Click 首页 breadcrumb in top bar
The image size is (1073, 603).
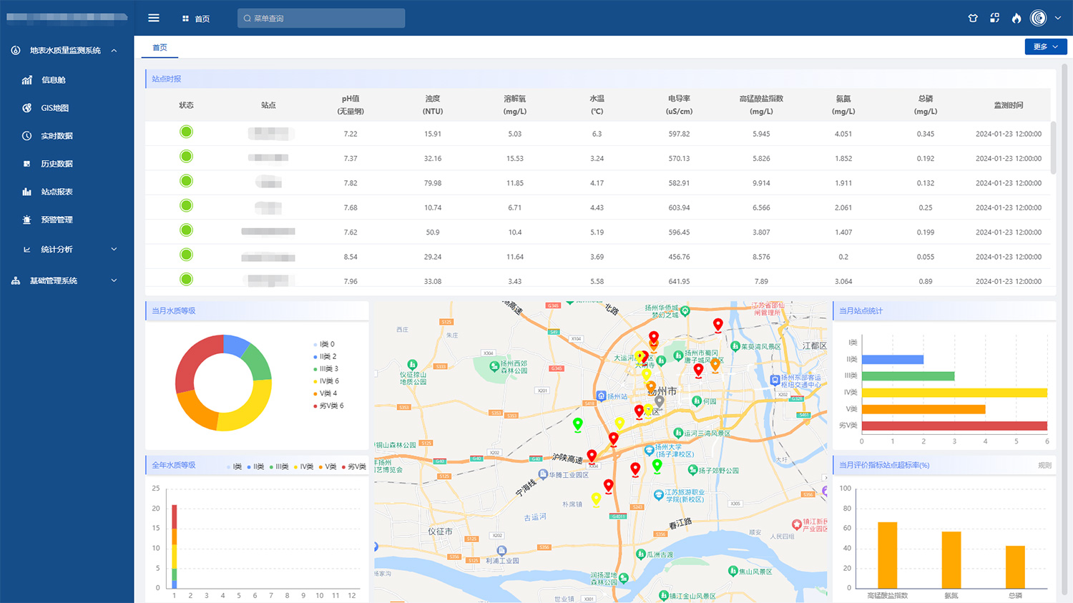(x=202, y=19)
